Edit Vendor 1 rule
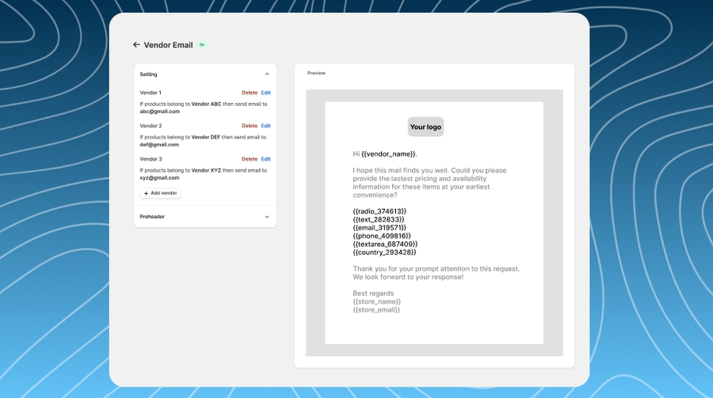 (266, 93)
